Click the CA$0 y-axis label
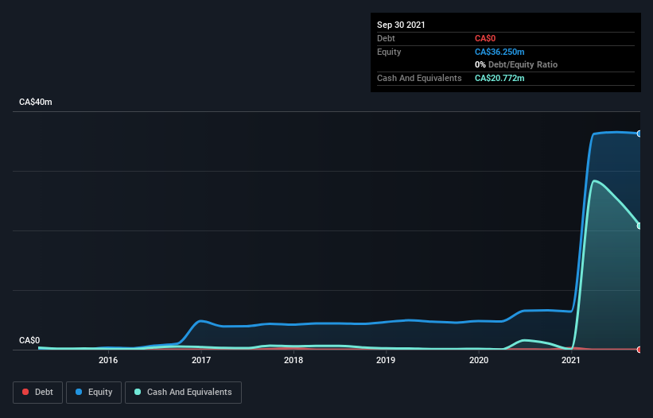The width and height of the screenshot is (653, 418). click(29, 340)
